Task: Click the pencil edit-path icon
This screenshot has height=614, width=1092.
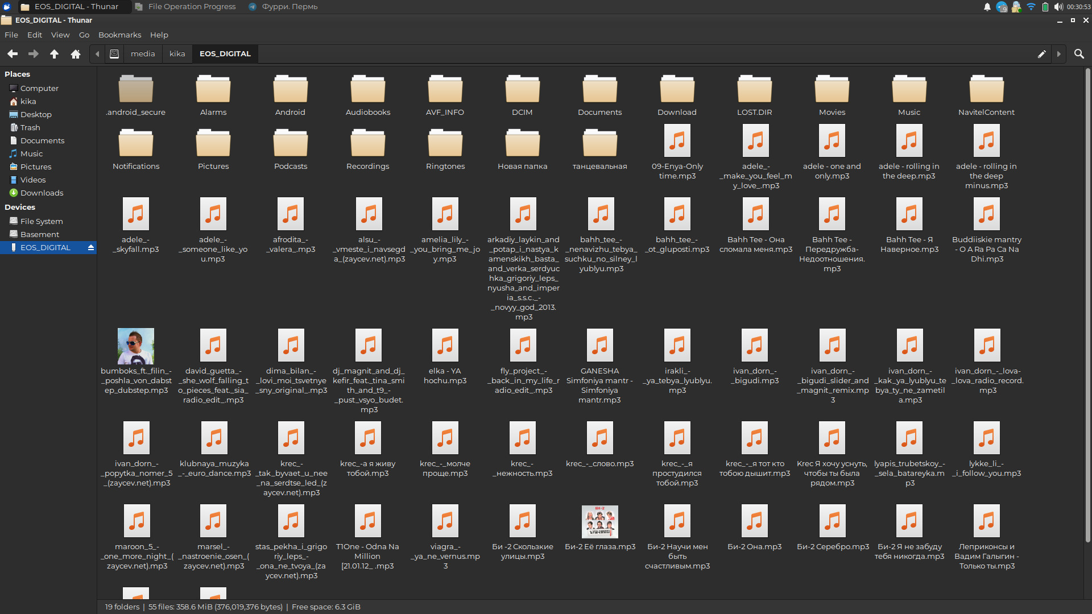Action: click(1041, 54)
